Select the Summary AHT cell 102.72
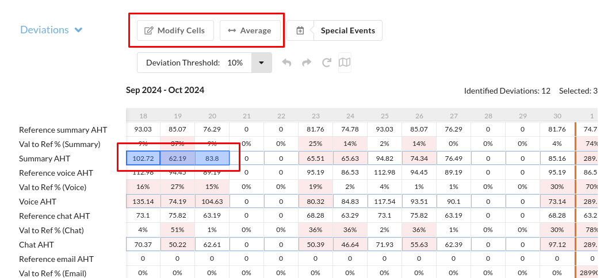Screen dimensions: 604x278 coord(143,159)
